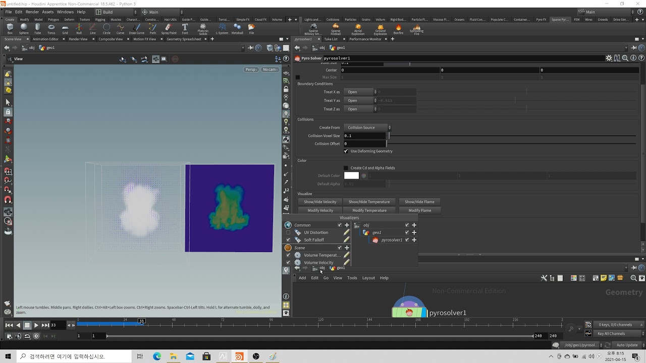Create a Sphere from the shelf
The width and height of the screenshot is (646, 363).
point(24,29)
